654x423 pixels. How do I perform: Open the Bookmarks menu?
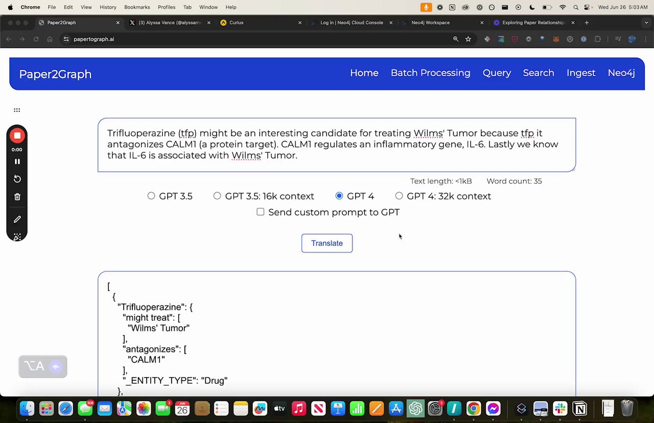(137, 7)
